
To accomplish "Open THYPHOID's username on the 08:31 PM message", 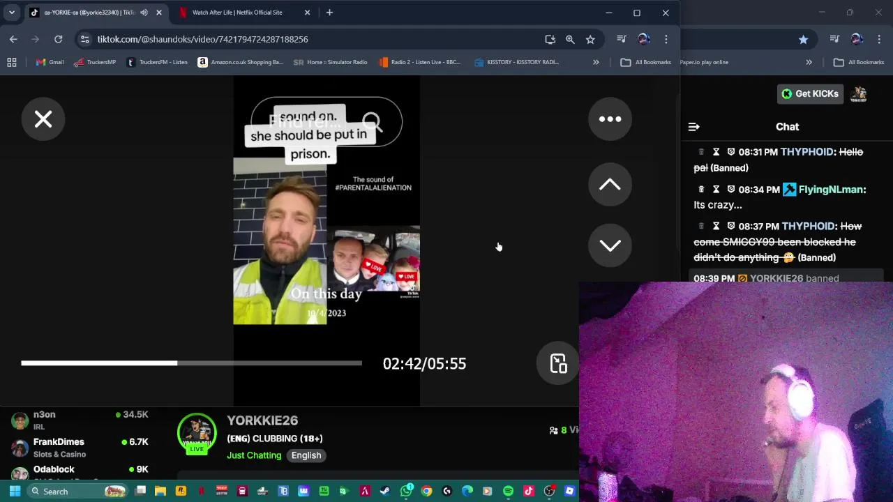I will coord(808,152).
